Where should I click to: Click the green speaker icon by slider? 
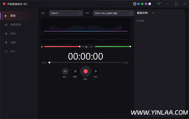[x=86, y=47]
